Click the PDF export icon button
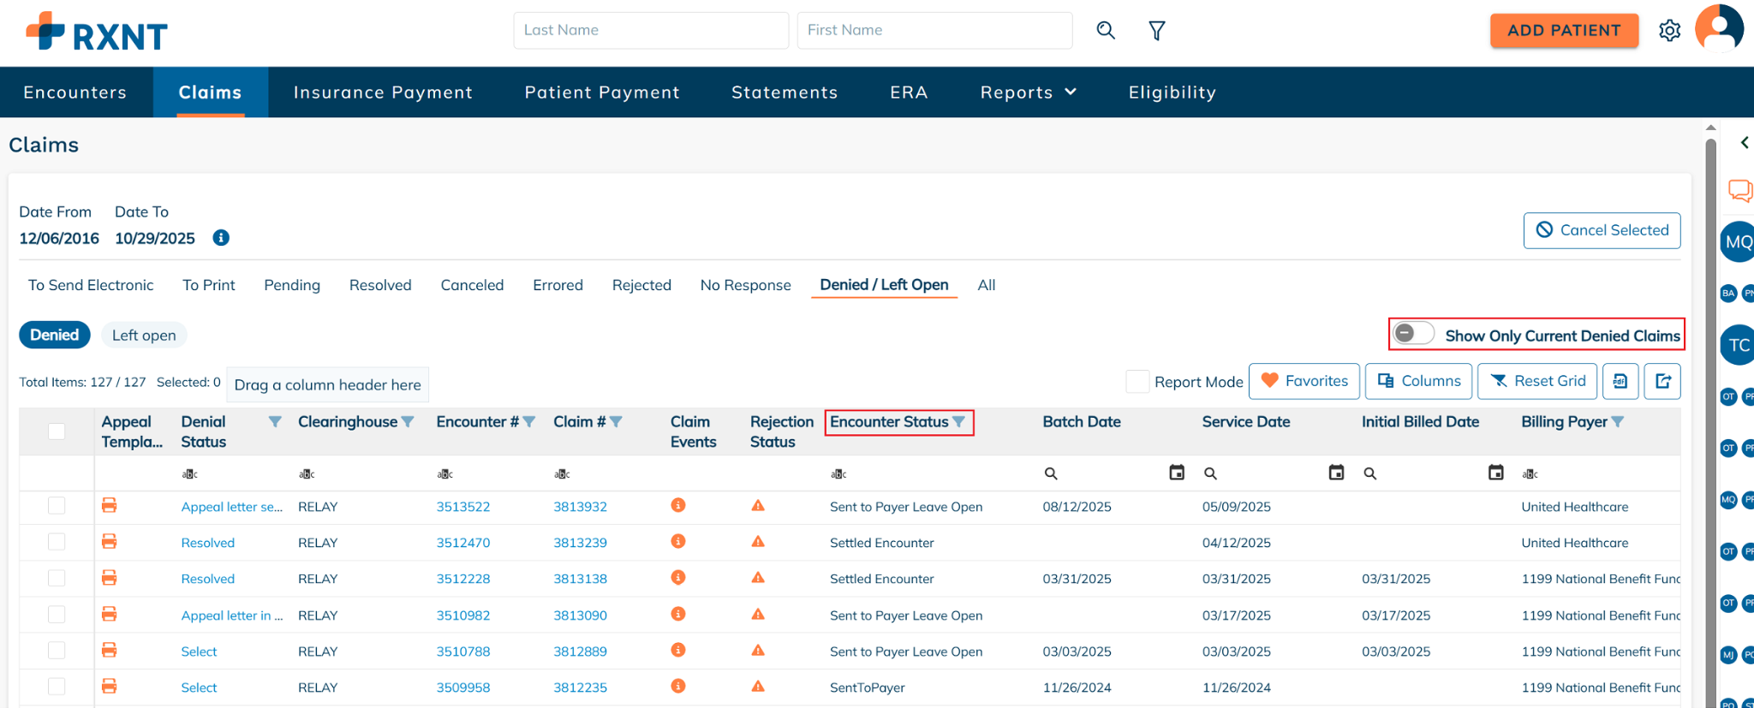The width and height of the screenshot is (1754, 708). [1620, 381]
